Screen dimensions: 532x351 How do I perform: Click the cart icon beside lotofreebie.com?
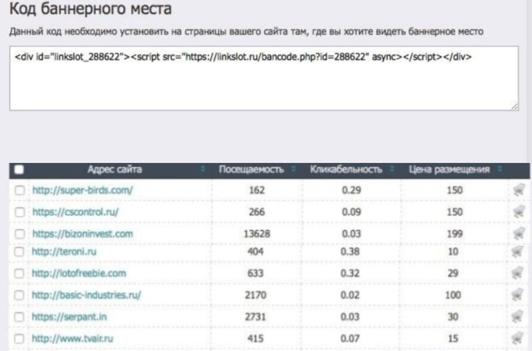(x=518, y=273)
